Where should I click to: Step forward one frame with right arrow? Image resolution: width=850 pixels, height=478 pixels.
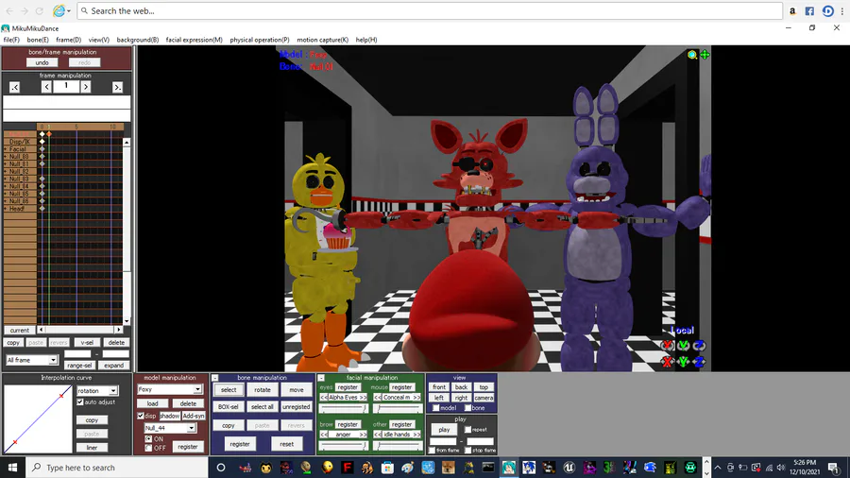[86, 87]
